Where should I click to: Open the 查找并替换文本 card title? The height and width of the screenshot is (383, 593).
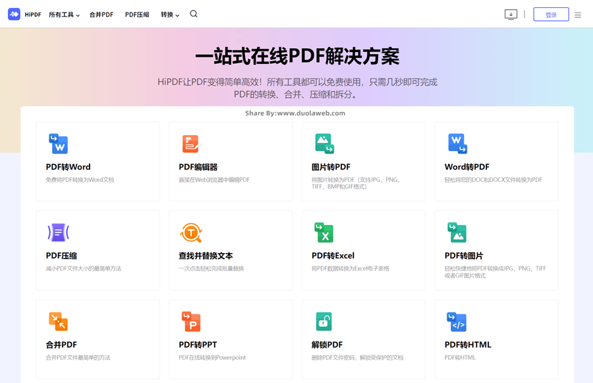pyautogui.click(x=206, y=256)
